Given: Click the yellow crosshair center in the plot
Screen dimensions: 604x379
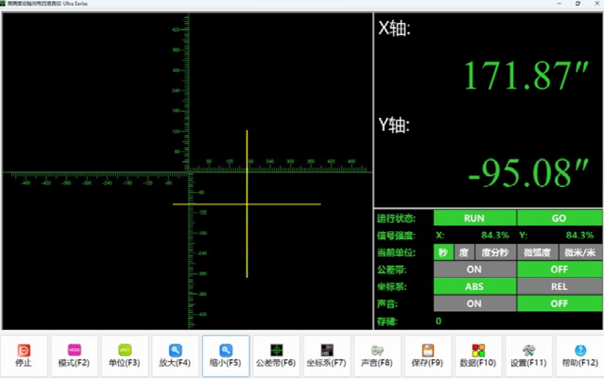Looking at the screenshot, I should pos(247,204).
